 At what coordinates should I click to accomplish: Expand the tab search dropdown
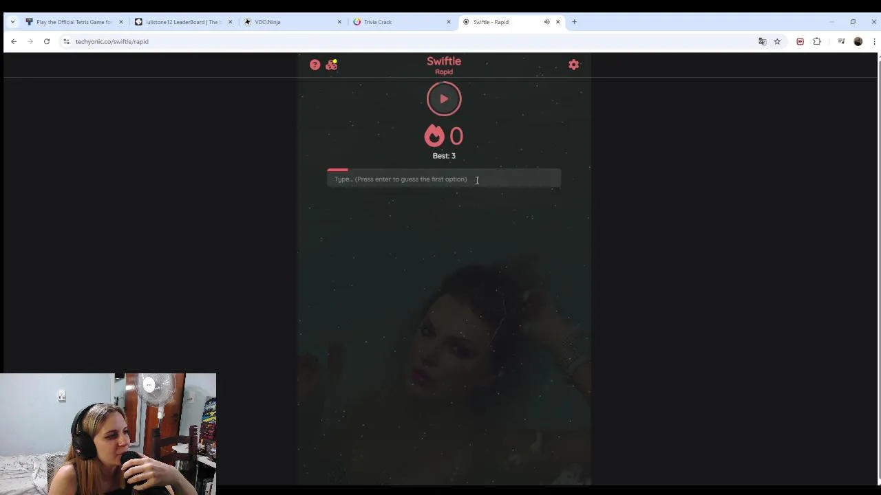click(12, 22)
